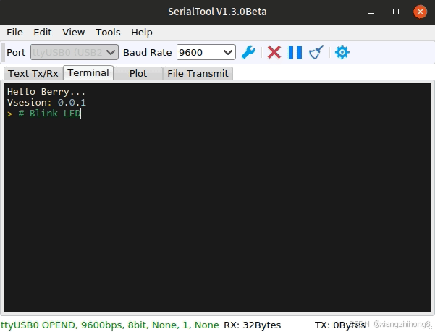
Task: Open the File Transmit tab
Action: (x=198, y=74)
